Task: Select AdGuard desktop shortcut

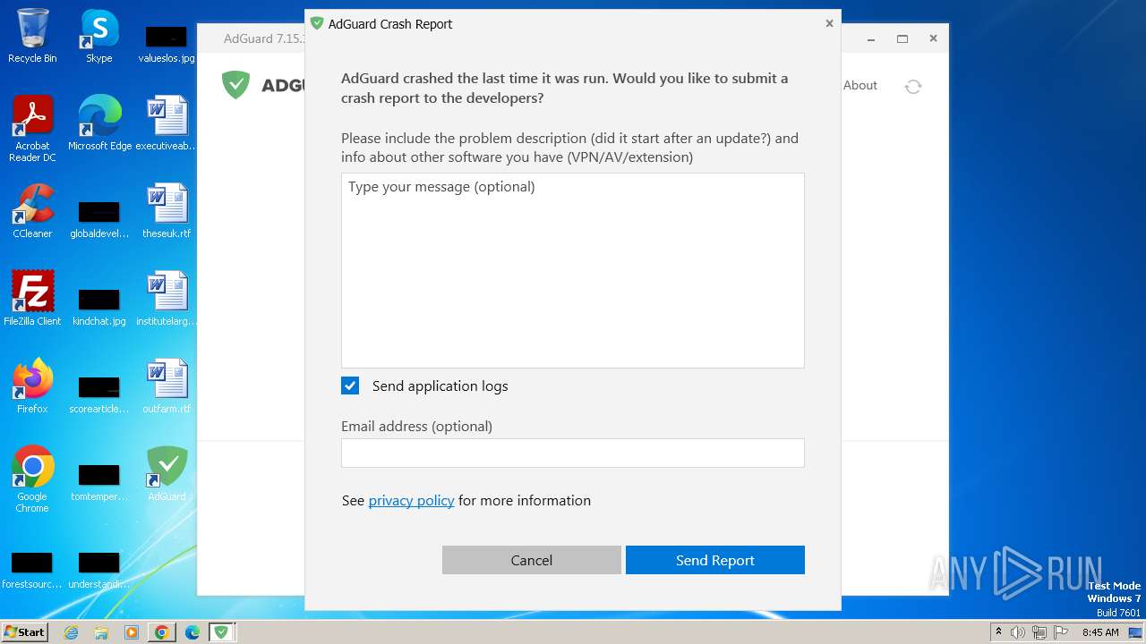Action: [167, 474]
